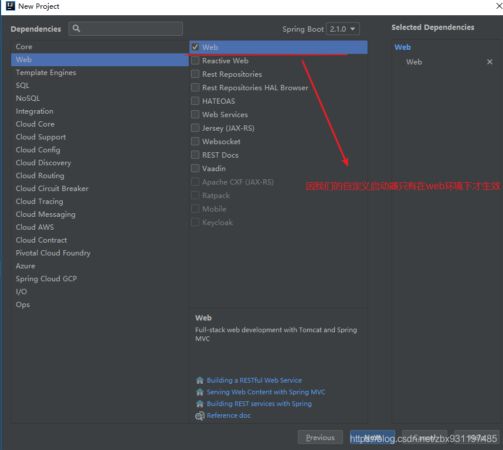Select the NoSQL category
This screenshot has height=450, width=503.
point(100,98)
